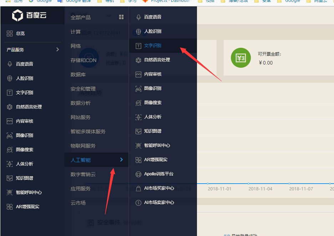Click the submenu icon for 内容审核
Image resolution: width=334 pixels, height=236 pixels.
[x=138, y=74]
